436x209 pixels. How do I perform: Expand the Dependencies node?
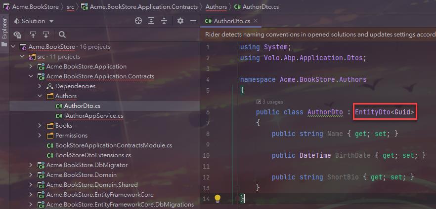pyautogui.click(x=41, y=86)
